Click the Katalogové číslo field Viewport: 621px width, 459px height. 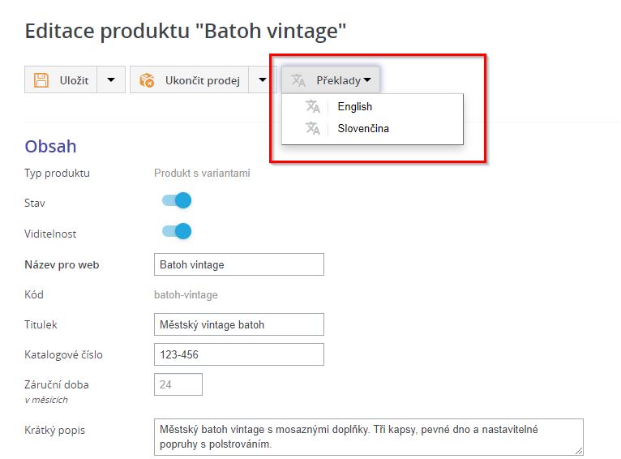point(238,354)
